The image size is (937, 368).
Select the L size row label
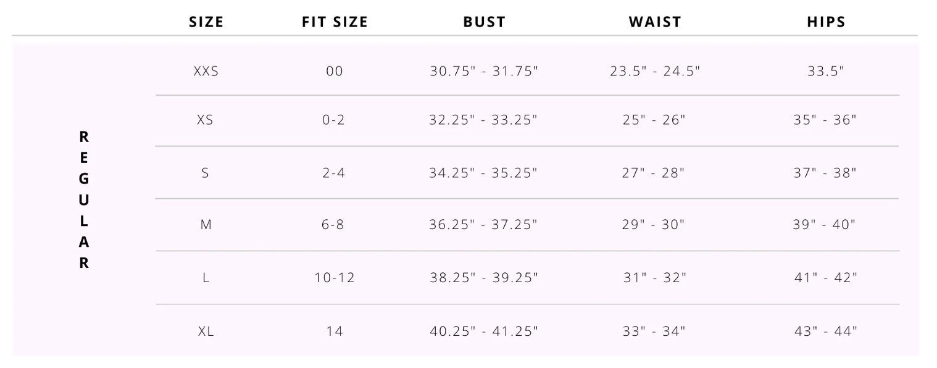pos(206,278)
